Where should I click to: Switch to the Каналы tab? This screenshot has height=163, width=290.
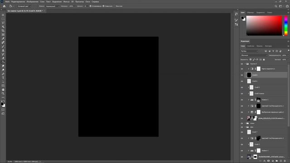[x=259, y=46]
